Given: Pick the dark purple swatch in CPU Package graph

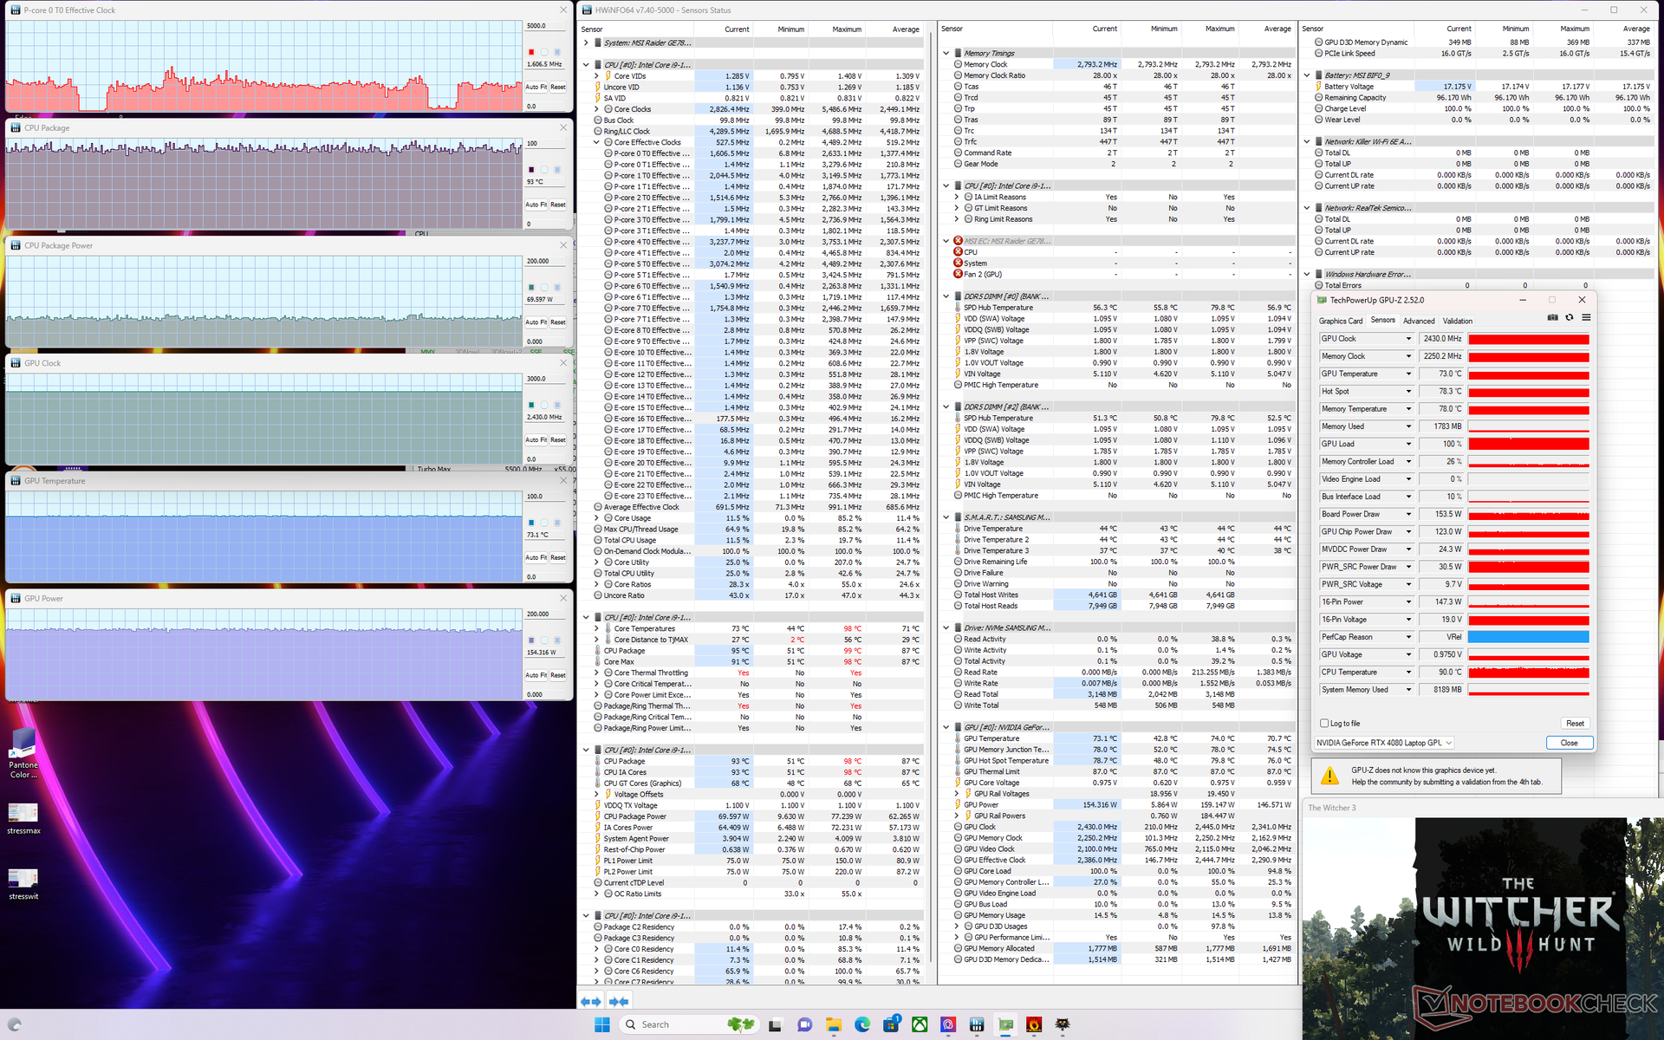Looking at the screenshot, I should pyautogui.click(x=531, y=170).
